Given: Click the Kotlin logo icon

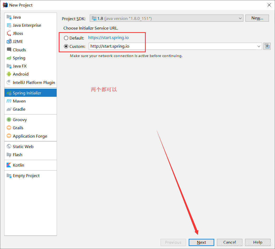Looking at the screenshot, I should (9, 165).
